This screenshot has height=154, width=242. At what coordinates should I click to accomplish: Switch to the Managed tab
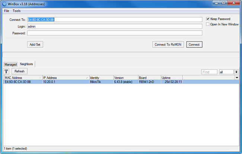(10, 65)
